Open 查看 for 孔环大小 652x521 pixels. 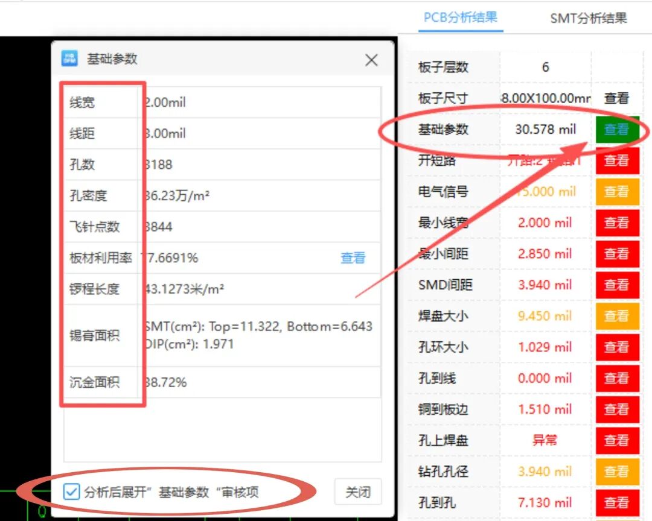[617, 347]
